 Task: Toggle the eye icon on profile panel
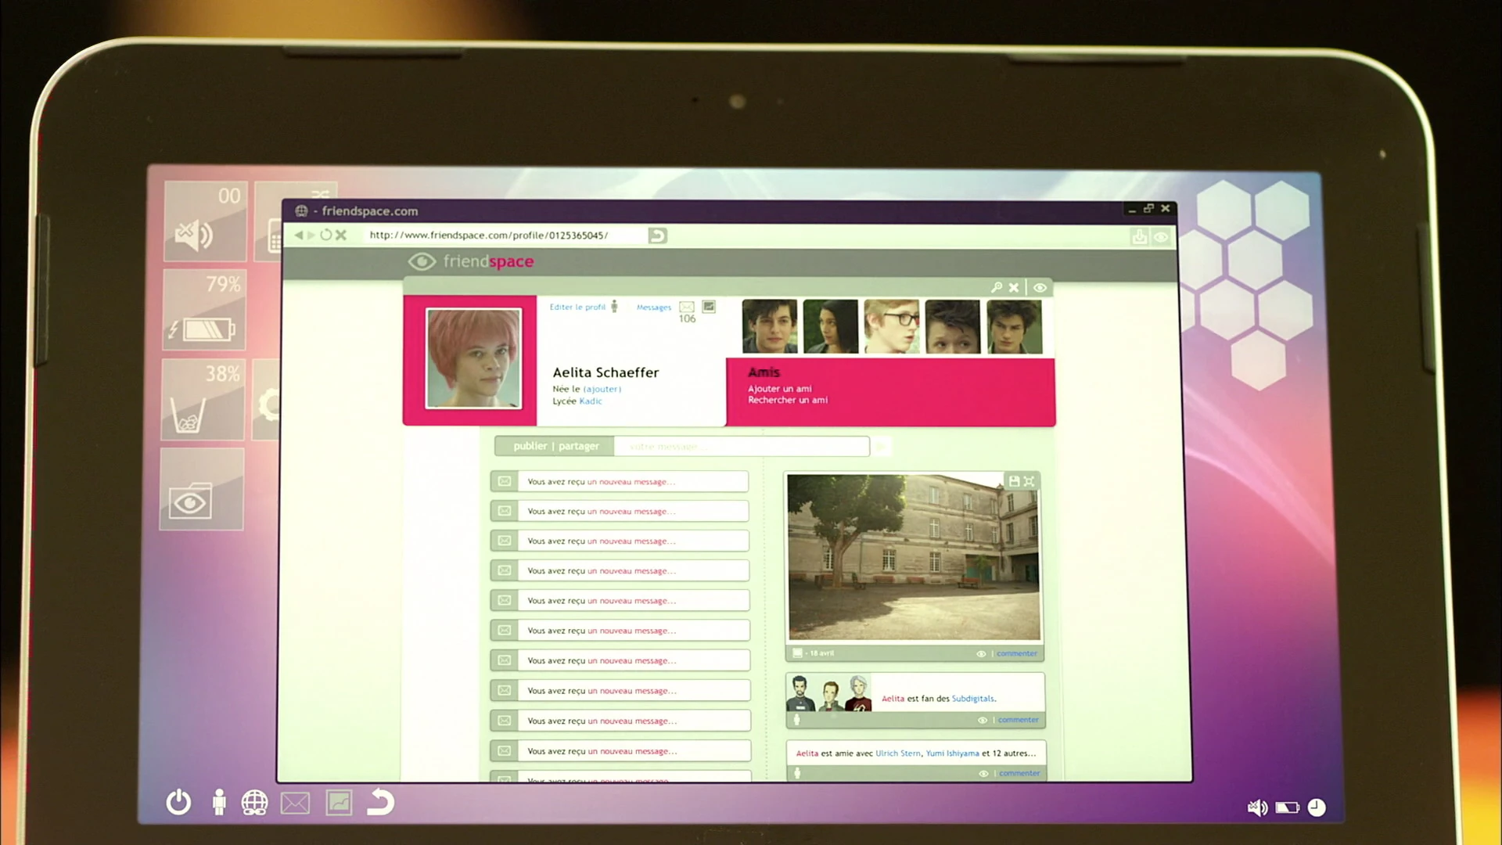click(x=1040, y=287)
